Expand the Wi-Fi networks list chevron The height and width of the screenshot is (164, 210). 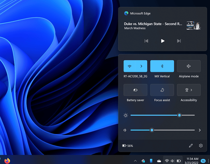(x=141, y=66)
